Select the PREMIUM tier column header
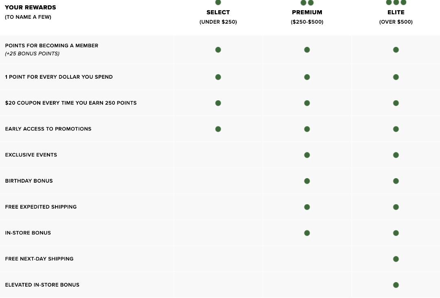The width and height of the screenshot is (440, 298). pos(307,12)
